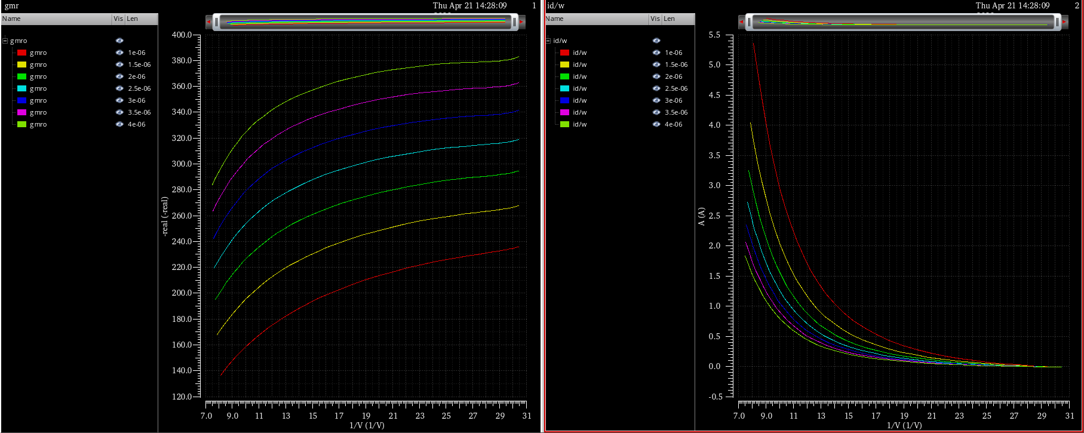This screenshot has height=433, width=1084.
Task: Select id/w row label with length 2e-06
Action: [x=580, y=76]
